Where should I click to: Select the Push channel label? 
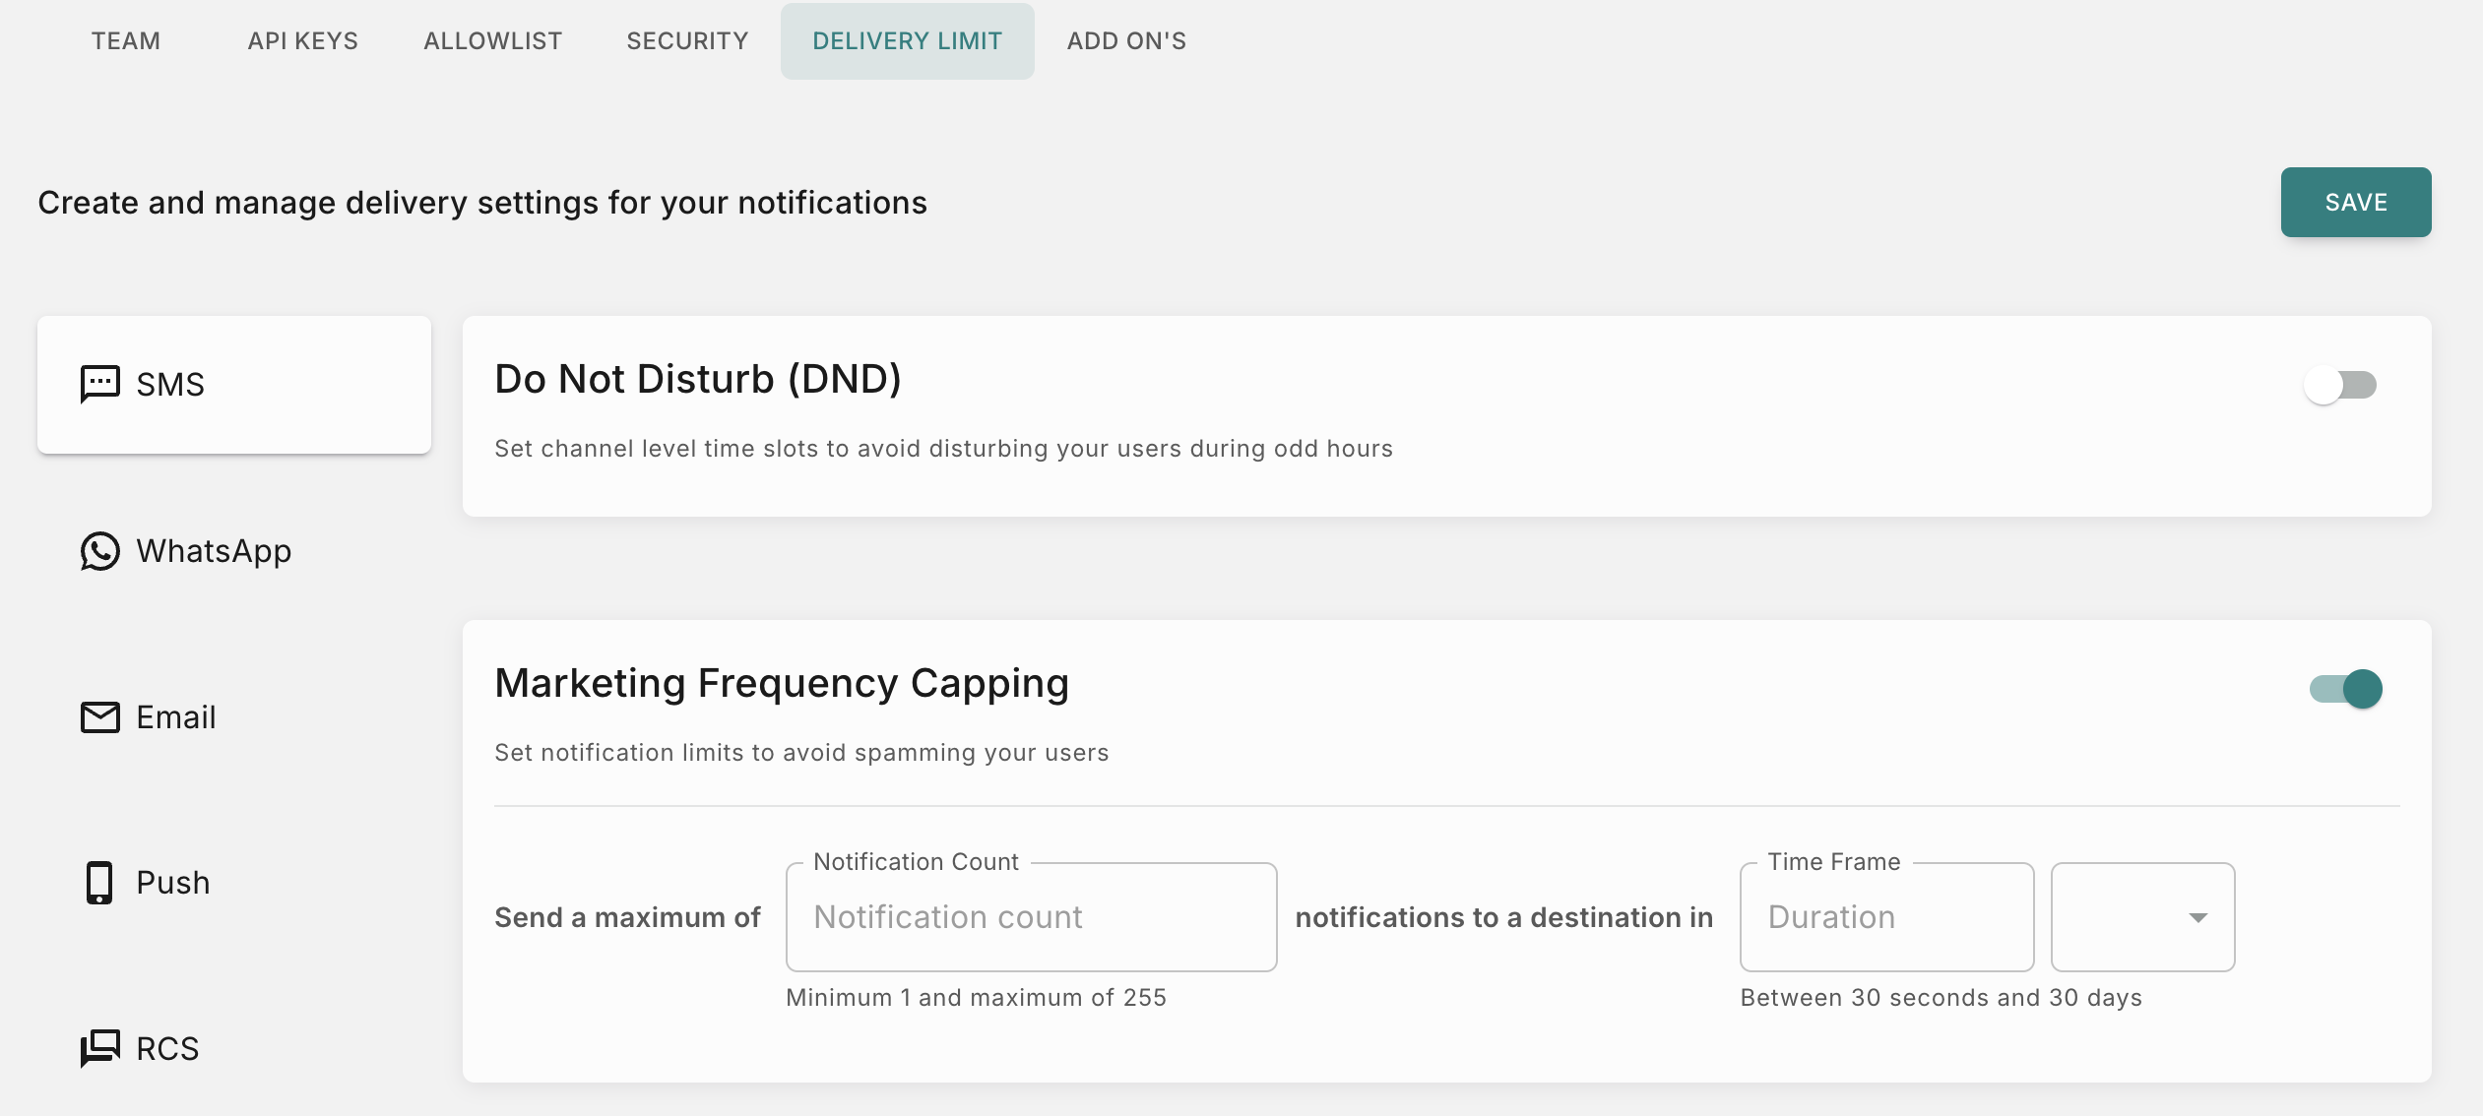173,883
